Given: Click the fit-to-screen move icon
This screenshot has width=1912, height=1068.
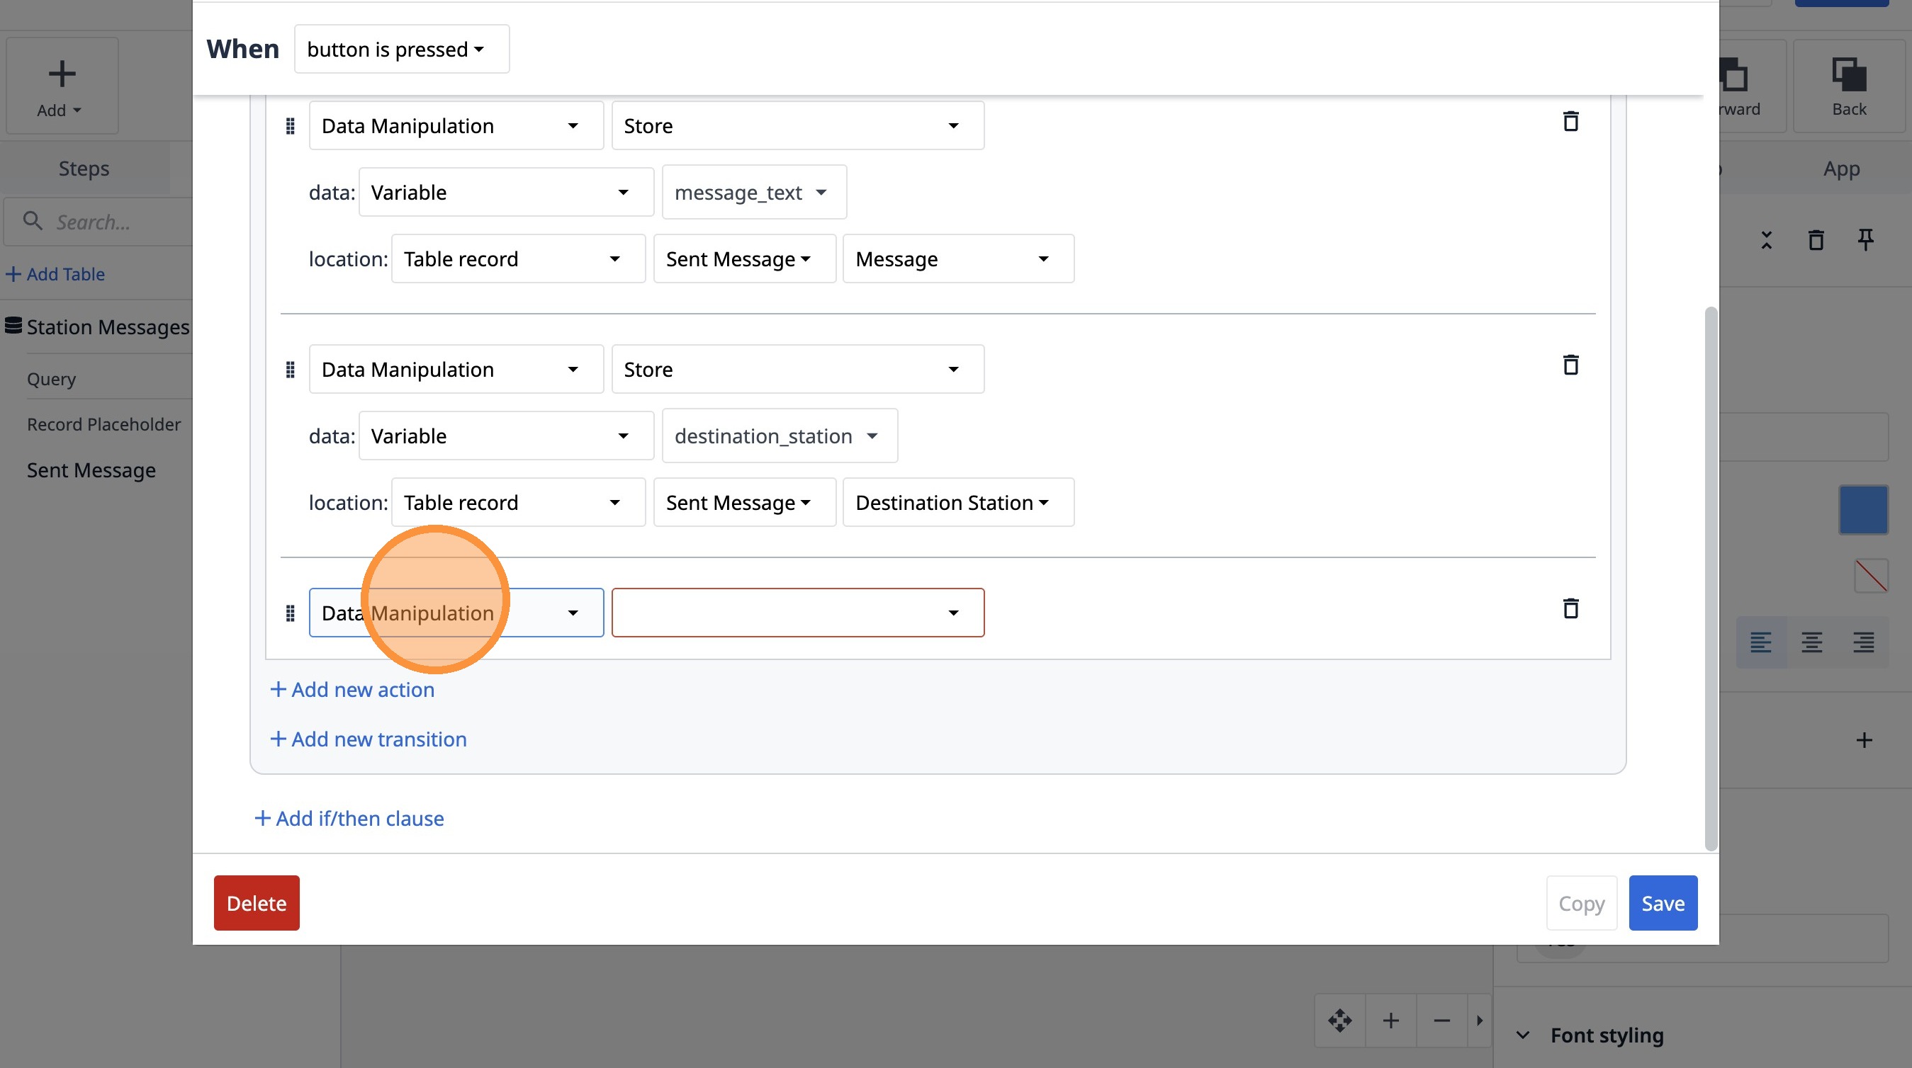Looking at the screenshot, I should [x=1339, y=1021].
